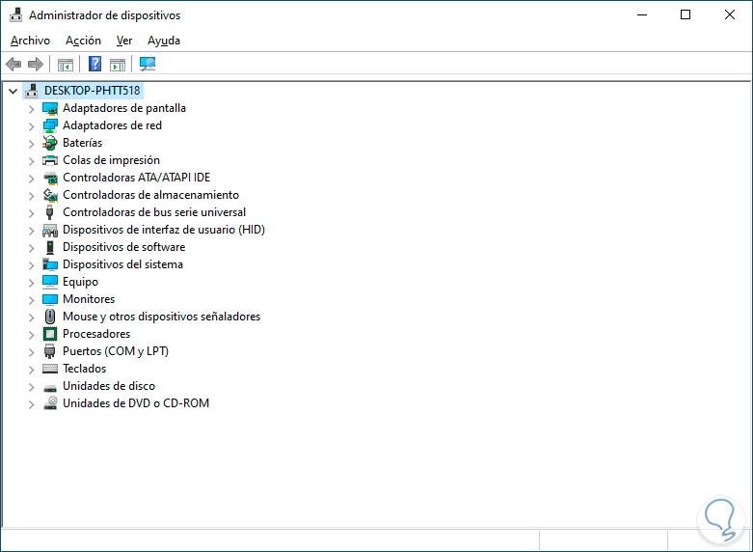This screenshot has height=552, width=753.
Task: Select Adaptadores de pantalla text
Action: (x=124, y=108)
